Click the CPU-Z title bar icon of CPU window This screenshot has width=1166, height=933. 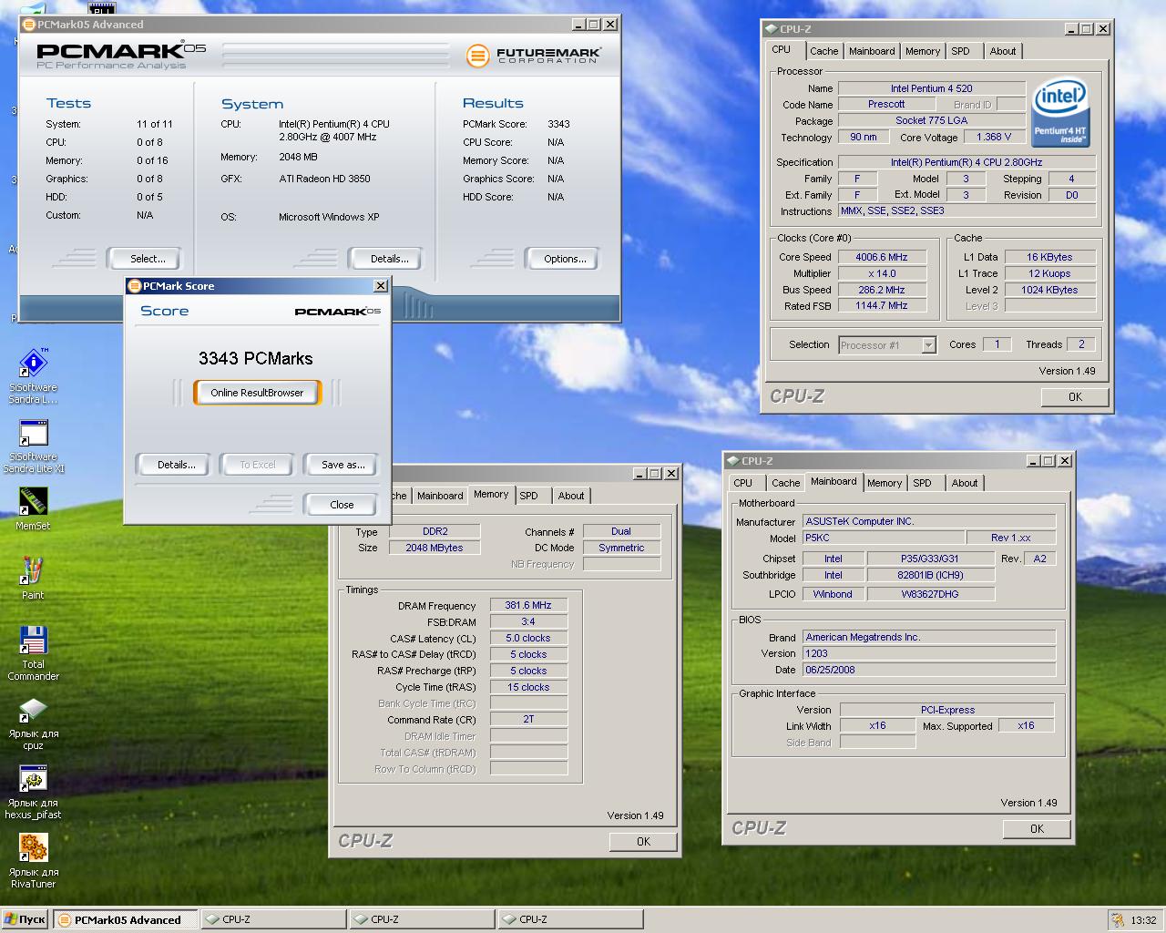click(x=771, y=28)
